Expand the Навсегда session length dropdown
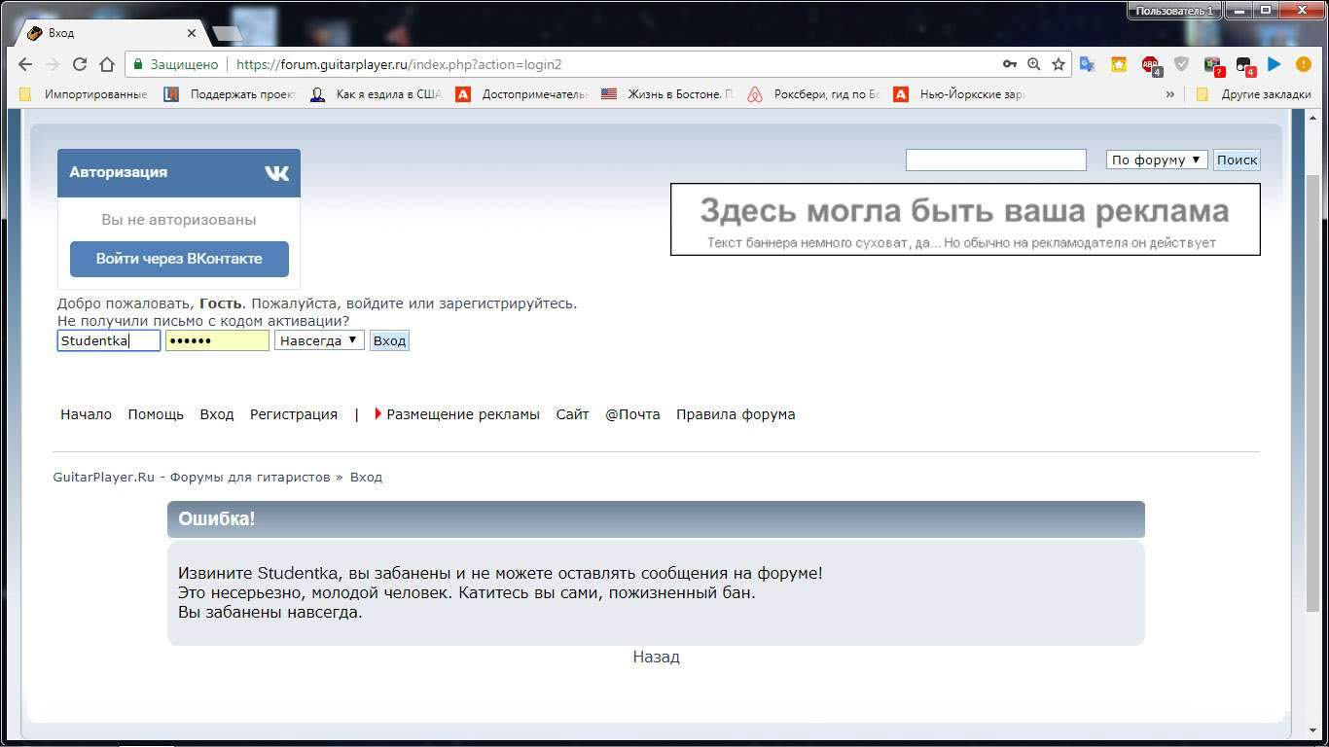This screenshot has width=1329, height=747. [319, 340]
